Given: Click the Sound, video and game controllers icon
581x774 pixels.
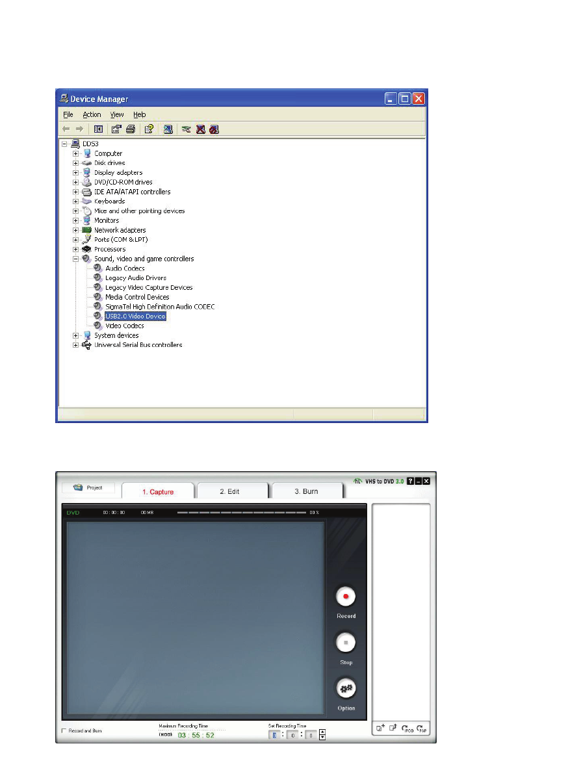Looking at the screenshot, I should pyautogui.click(x=87, y=259).
